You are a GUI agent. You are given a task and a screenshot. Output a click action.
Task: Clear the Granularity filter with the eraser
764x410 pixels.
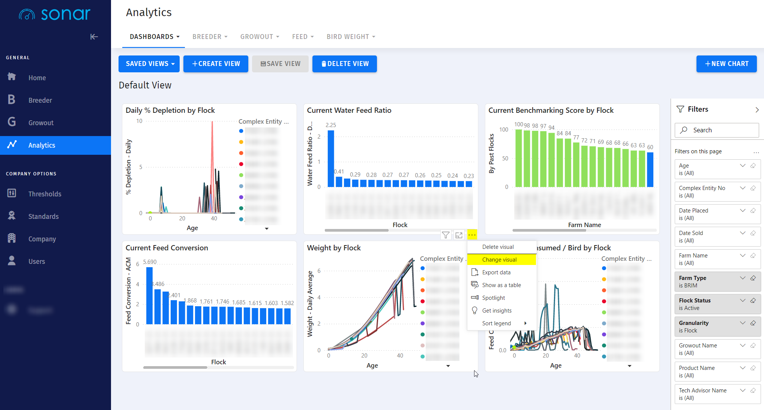pos(753,323)
